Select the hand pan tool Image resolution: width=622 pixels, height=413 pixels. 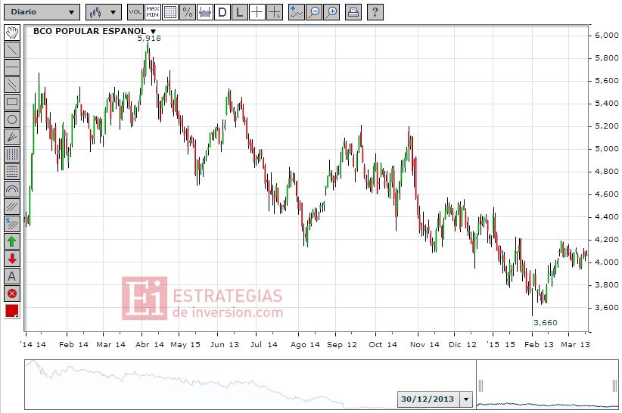(12, 33)
